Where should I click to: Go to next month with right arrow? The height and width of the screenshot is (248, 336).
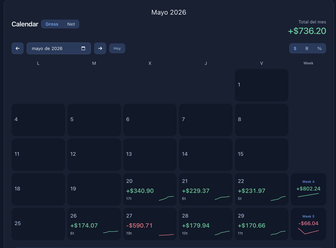click(100, 48)
